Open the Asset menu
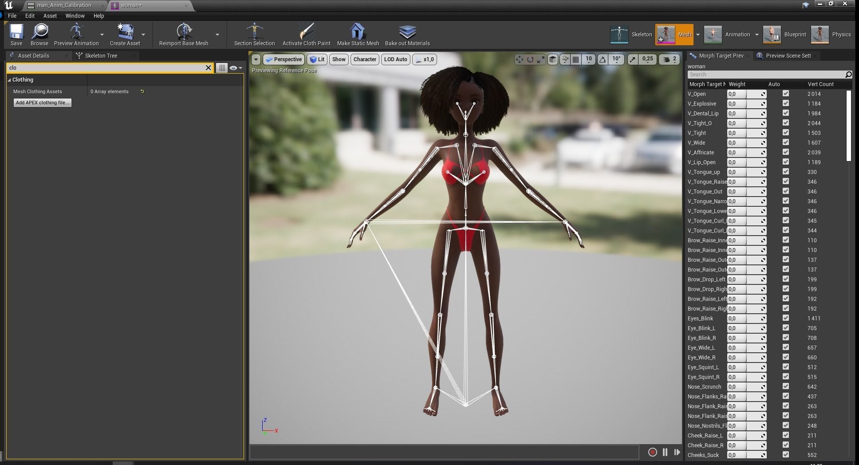 pyautogui.click(x=50, y=16)
